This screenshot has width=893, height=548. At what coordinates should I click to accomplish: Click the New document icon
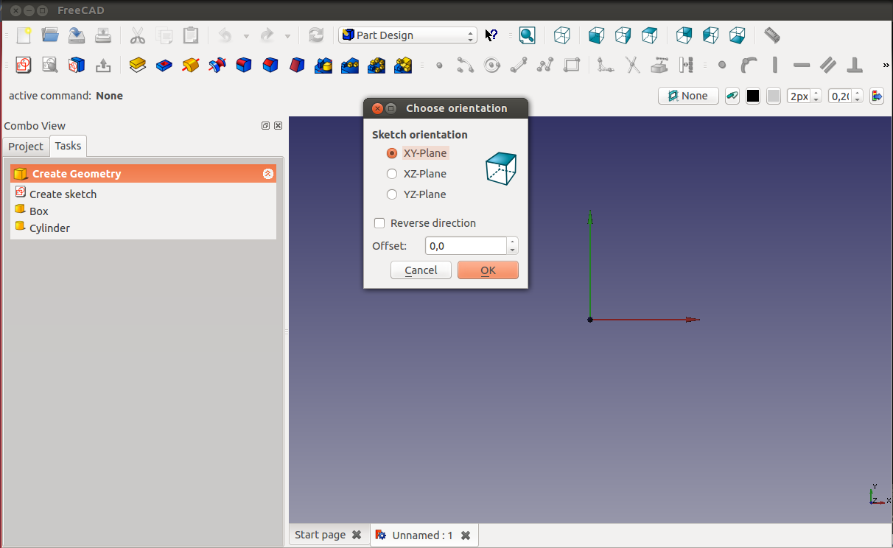pos(24,35)
